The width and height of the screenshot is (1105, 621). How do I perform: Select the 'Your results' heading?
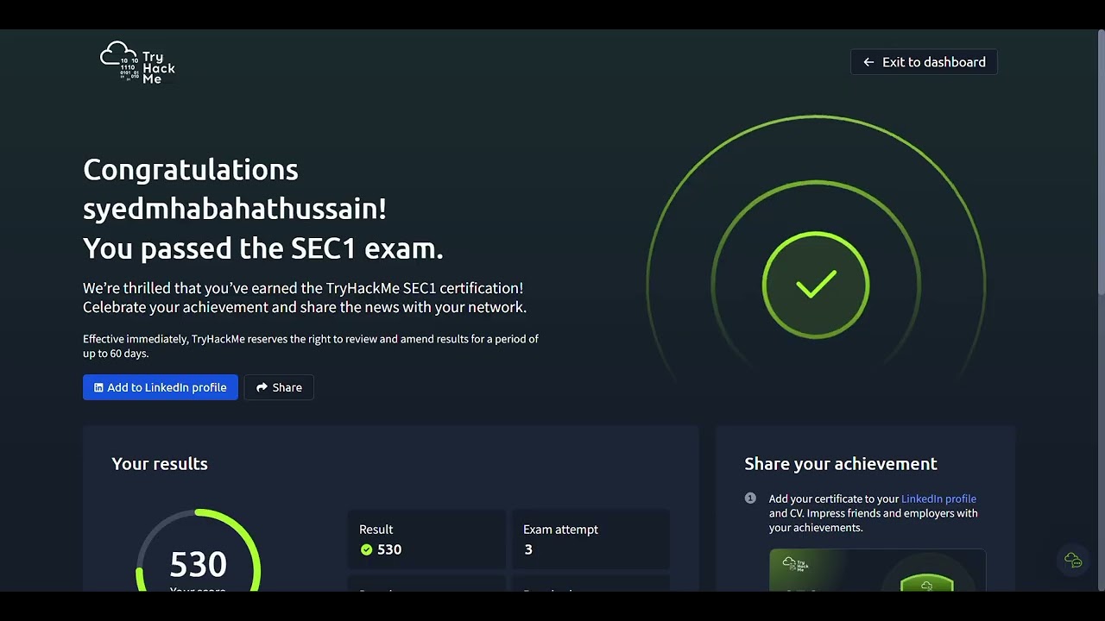coord(160,464)
